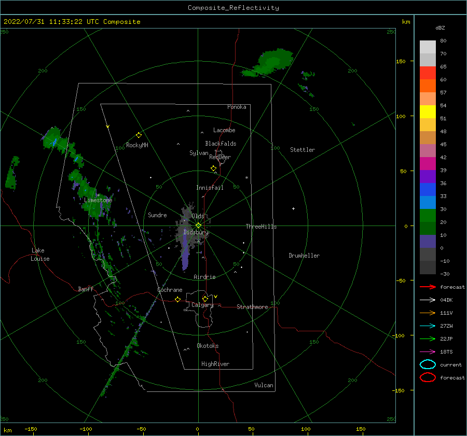Click the red 60-65 dBZ color swatch
Image resolution: width=467 pixels, height=436 pixels.
click(x=428, y=73)
